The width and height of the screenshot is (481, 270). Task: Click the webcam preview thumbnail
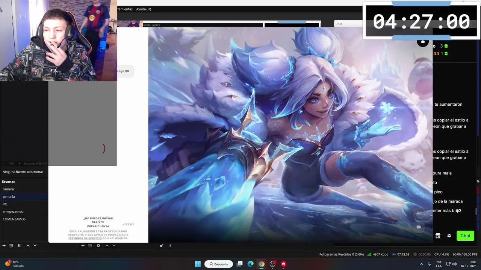coord(58,40)
